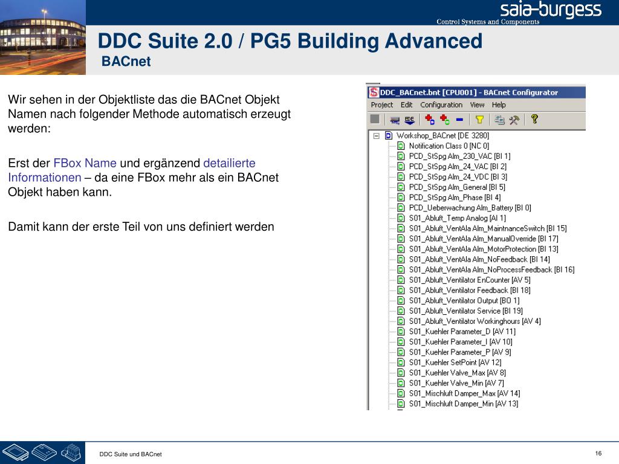The height and width of the screenshot is (464, 619).
Task: Click the icon beside PCD_StSpg Alm_24_VDC
Action: coord(401,177)
